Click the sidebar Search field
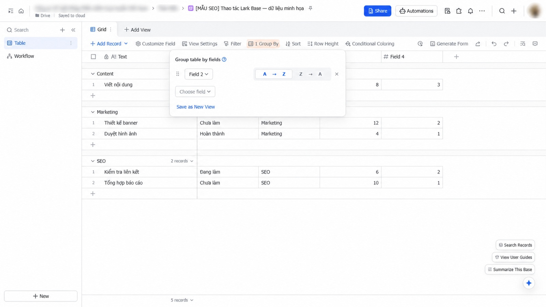The height and width of the screenshot is (307, 546). [31, 30]
